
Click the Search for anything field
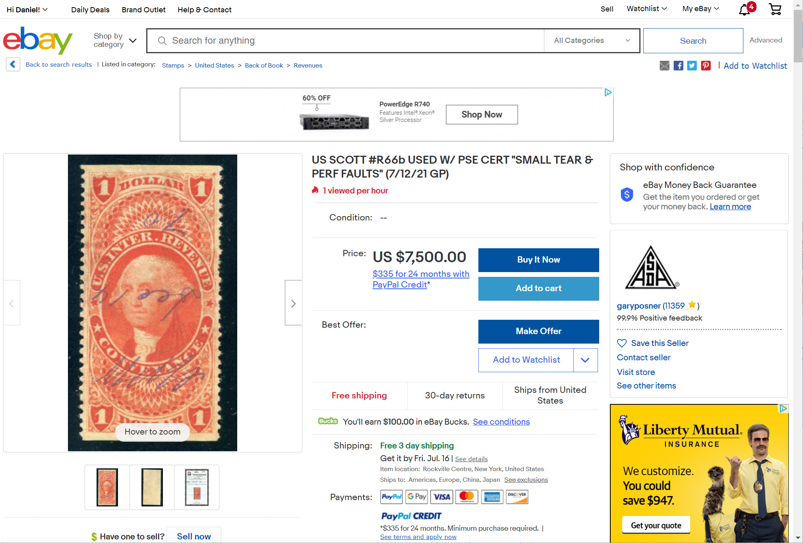[346, 41]
